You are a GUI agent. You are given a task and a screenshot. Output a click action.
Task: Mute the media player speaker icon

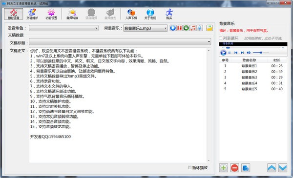point(249,53)
